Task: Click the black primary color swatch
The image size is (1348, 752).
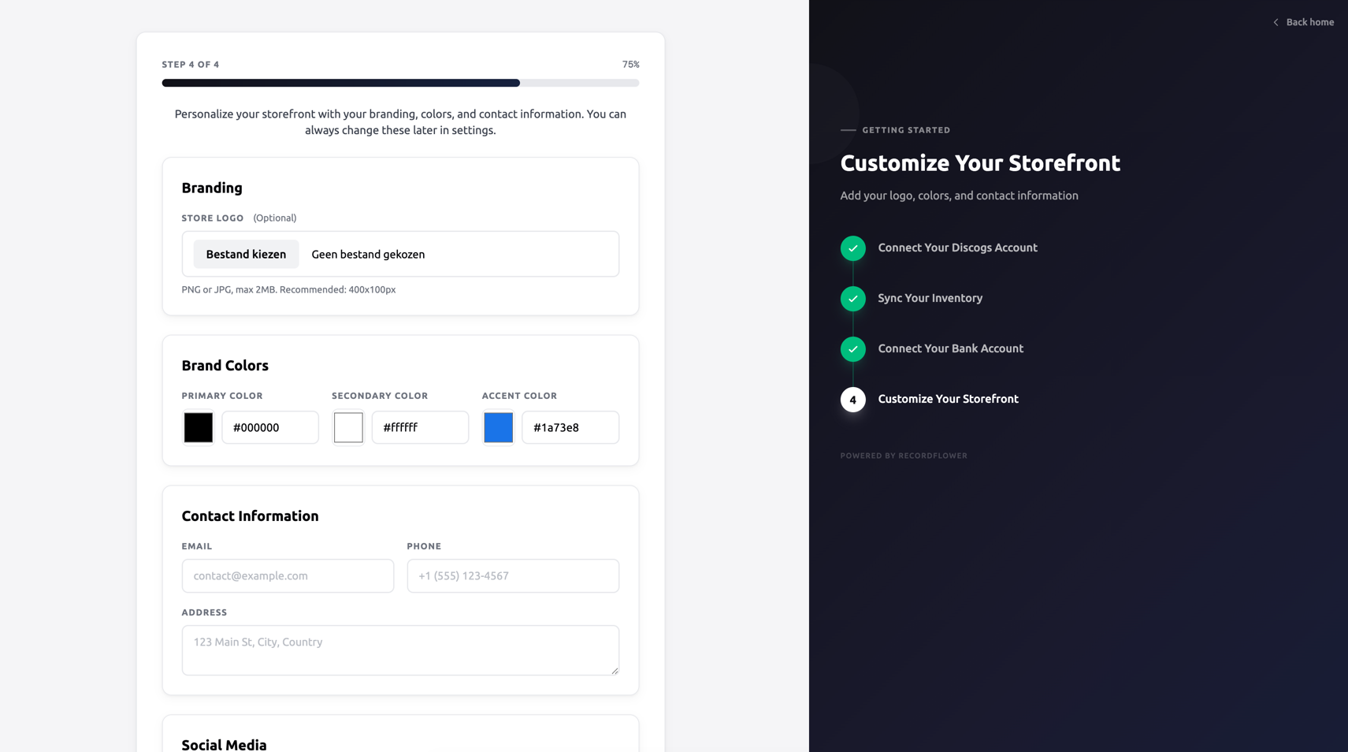Action: click(x=198, y=427)
